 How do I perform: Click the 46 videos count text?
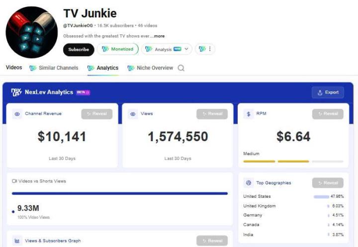pos(148,25)
